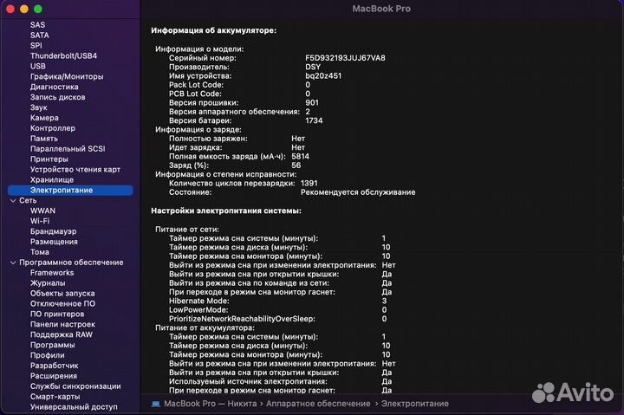Click 'Настройки электропитания системы:' heading
This screenshot has width=624, height=415.
pyautogui.click(x=226, y=211)
